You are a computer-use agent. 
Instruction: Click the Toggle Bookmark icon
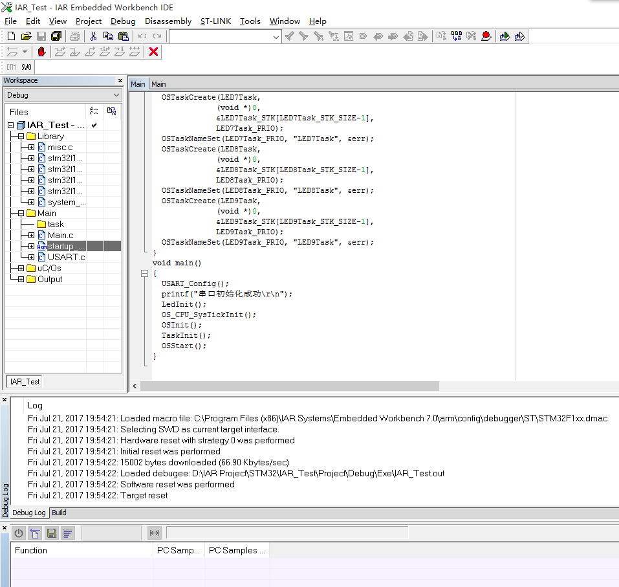point(364,36)
